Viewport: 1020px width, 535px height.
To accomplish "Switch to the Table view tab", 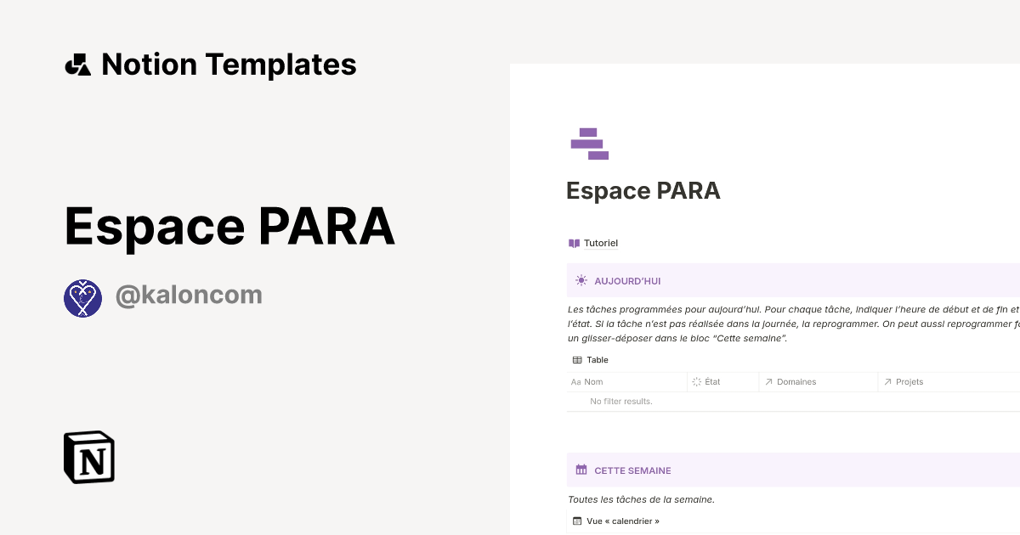I will (x=590, y=359).
